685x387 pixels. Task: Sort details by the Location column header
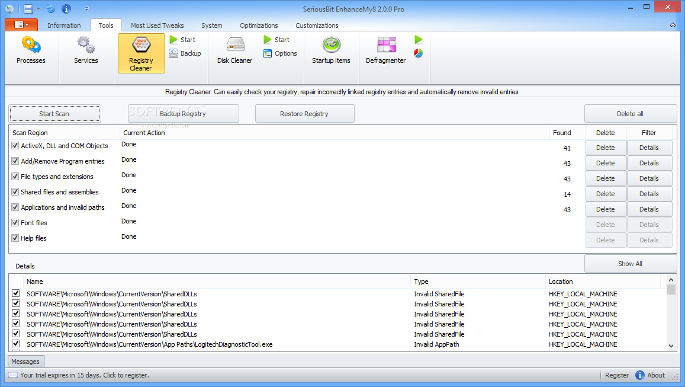coord(603,282)
